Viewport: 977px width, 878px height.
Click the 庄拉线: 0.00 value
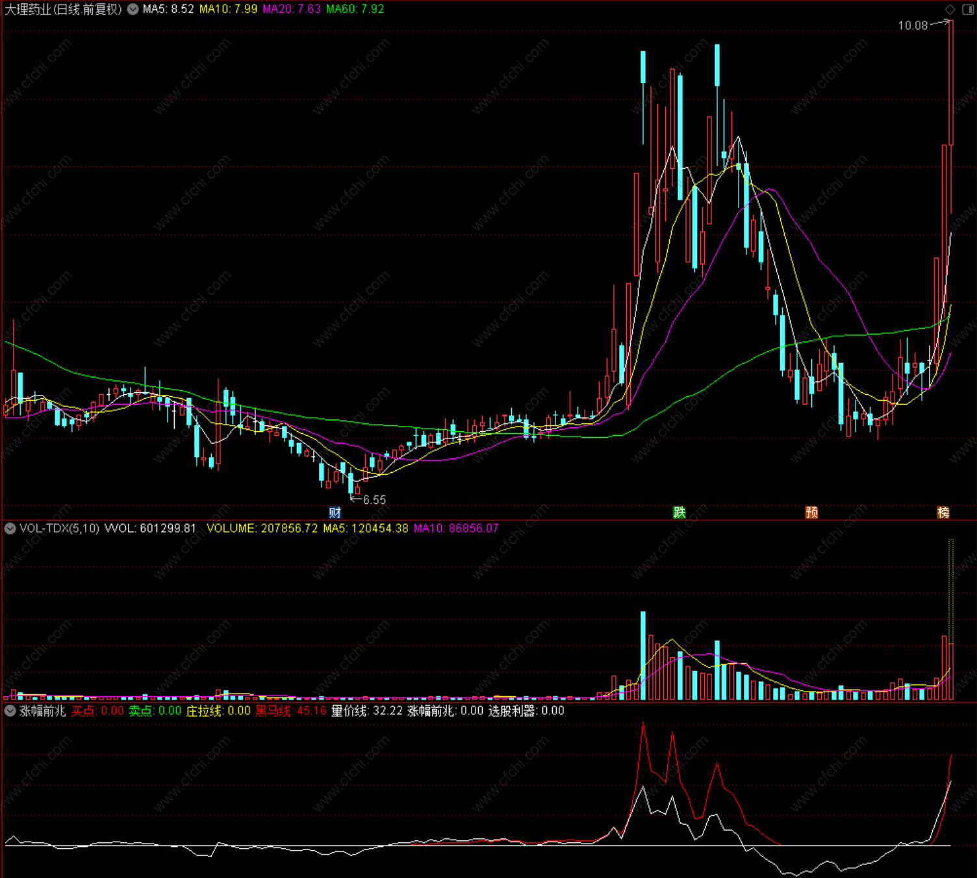click(x=218, y=711)
